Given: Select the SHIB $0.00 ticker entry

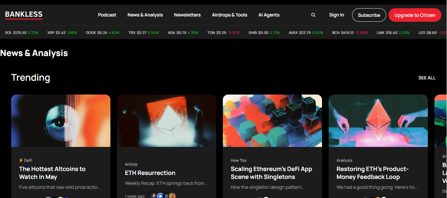Looking at the screenshot, I should 264,33.
